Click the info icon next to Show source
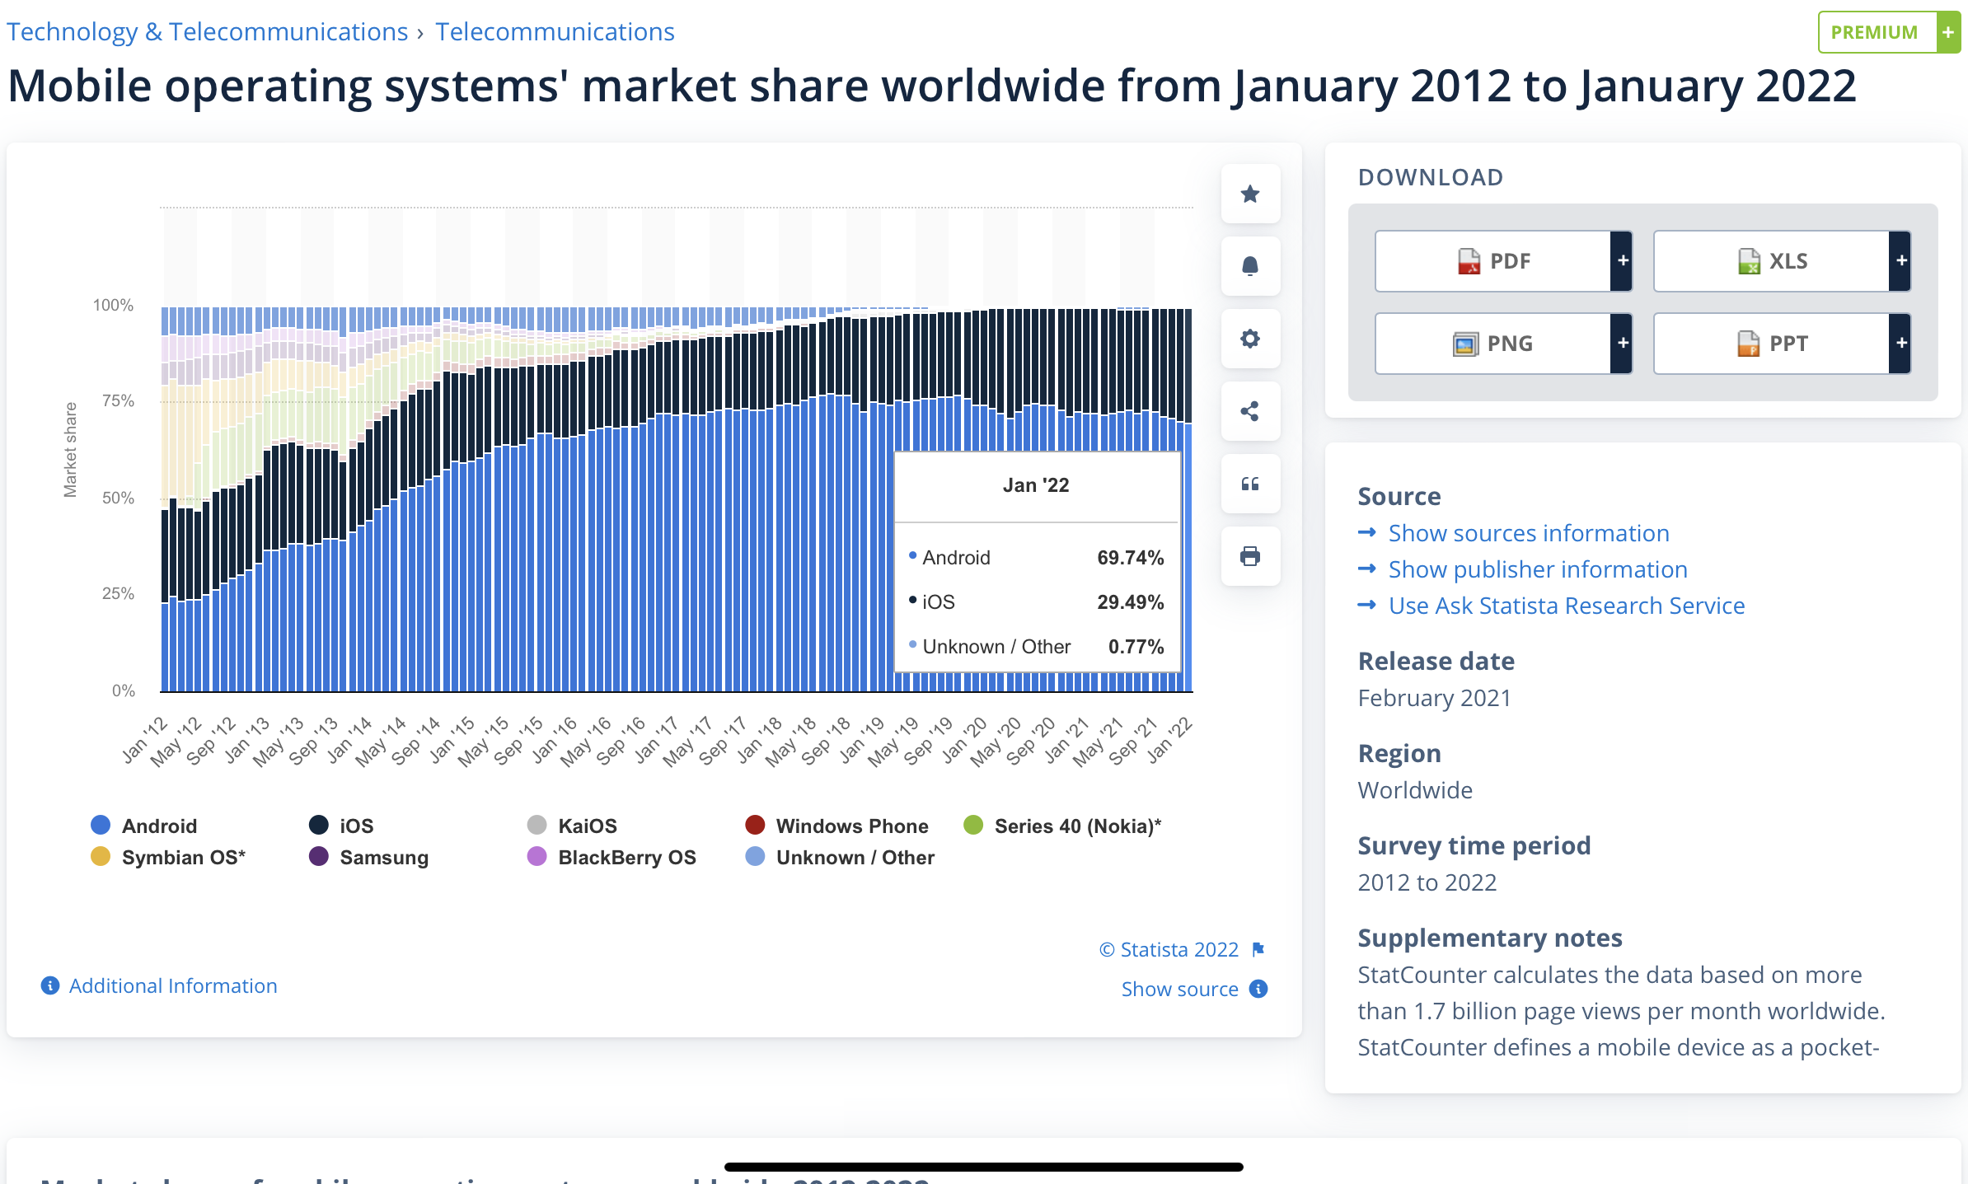This screenshot has width=1968, height=1184. tap(1258, 989)
